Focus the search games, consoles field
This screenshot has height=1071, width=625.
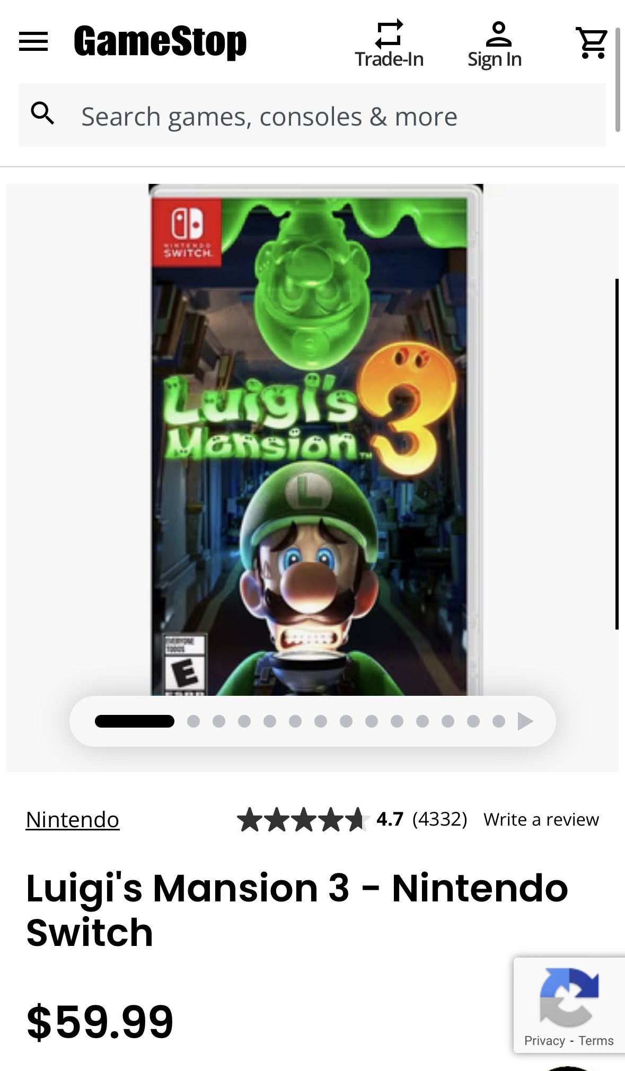pyautogui.click(x=312, y=115)
